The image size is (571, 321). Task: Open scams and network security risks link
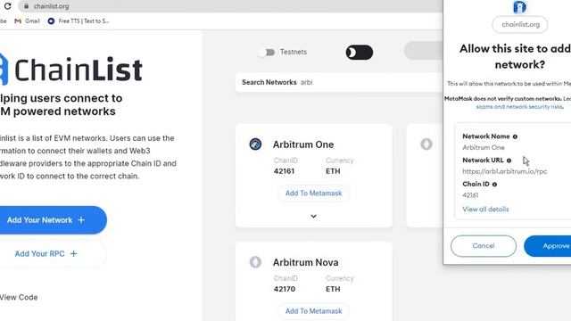(x=519, y=107)
